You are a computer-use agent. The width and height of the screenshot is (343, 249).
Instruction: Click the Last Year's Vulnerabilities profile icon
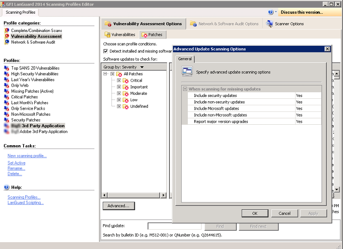(6, 79)
